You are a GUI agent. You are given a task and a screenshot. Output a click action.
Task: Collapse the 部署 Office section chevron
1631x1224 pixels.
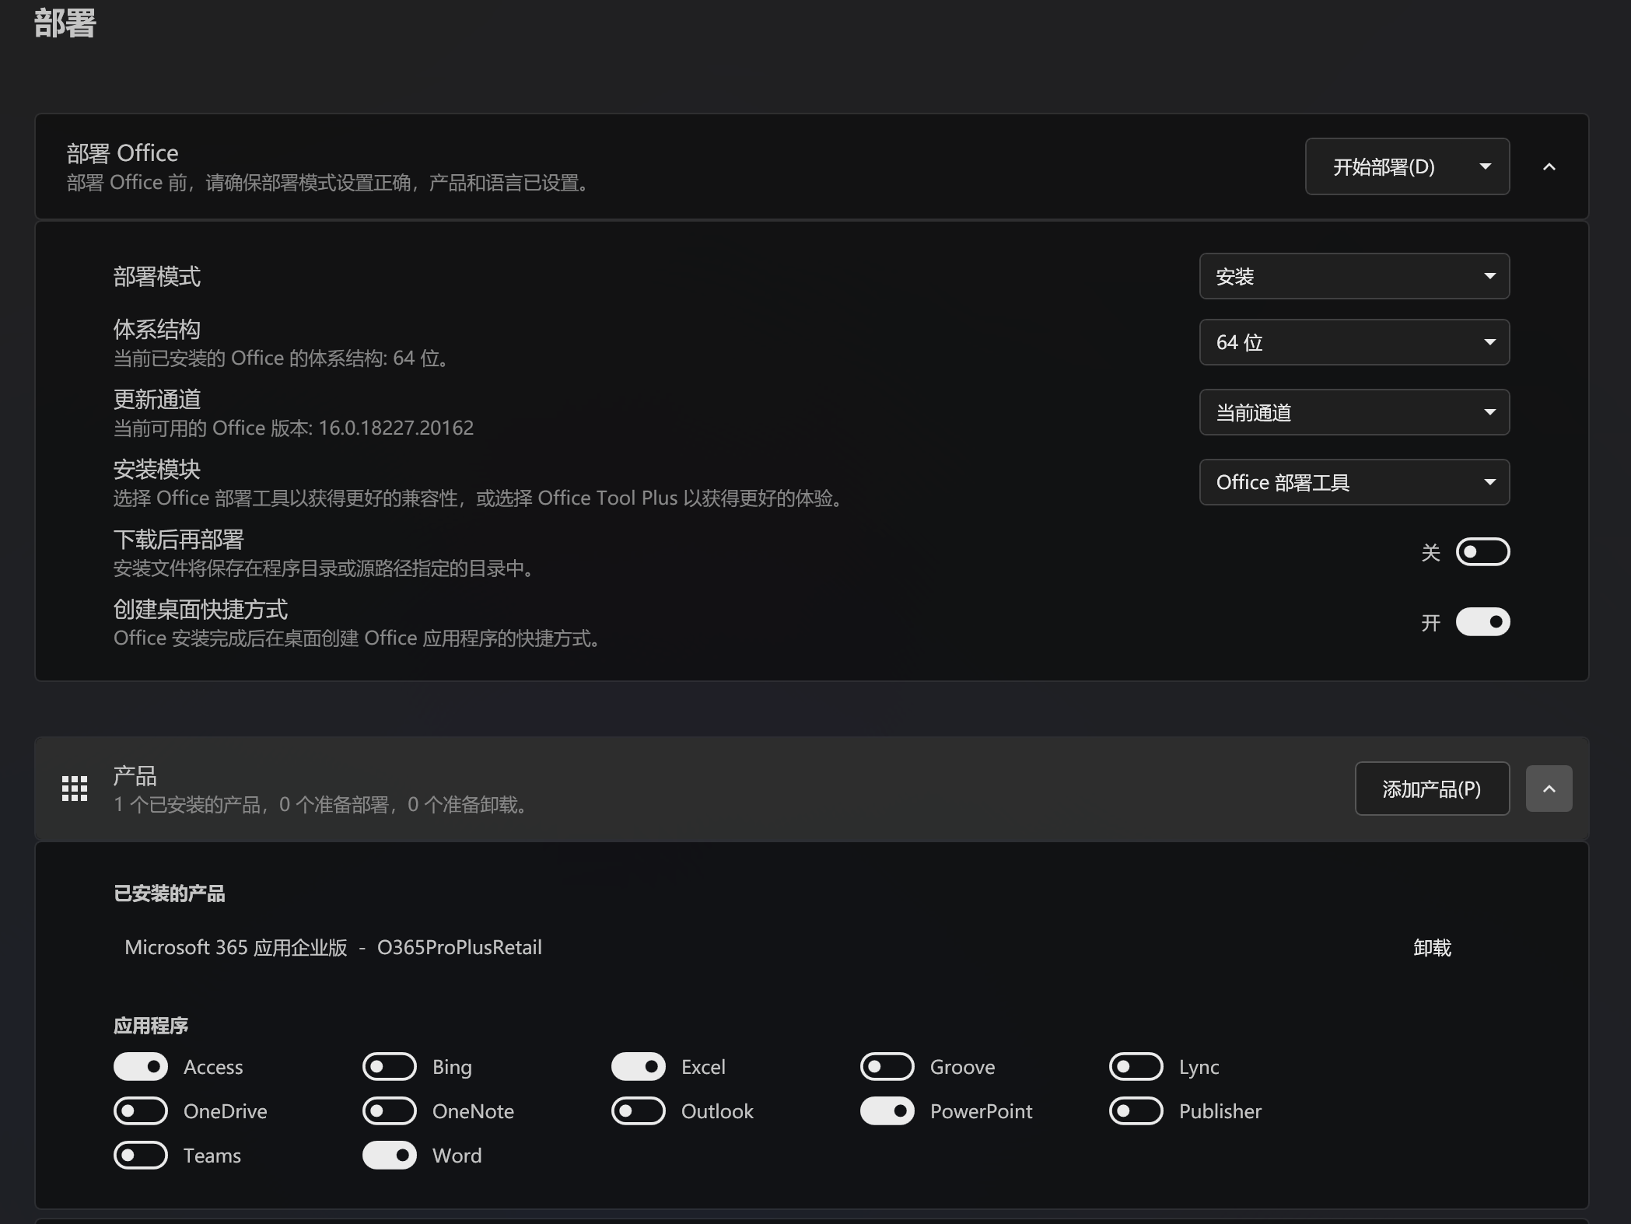point(1549,167)
